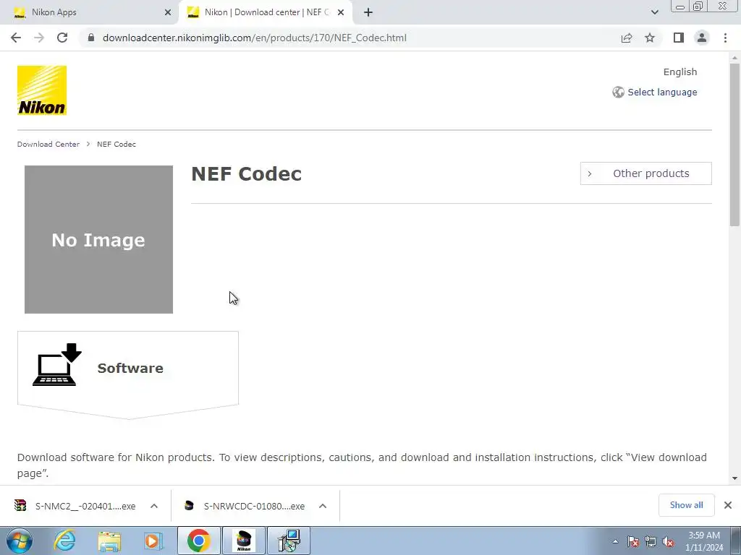Open Windows Media Player taskbar icon
The width and height of the screenshot is (741, 555).
[x=153, y=541]
